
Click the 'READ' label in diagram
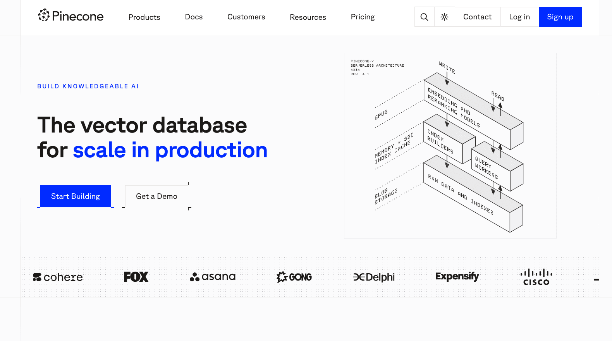tap(498, 96)
